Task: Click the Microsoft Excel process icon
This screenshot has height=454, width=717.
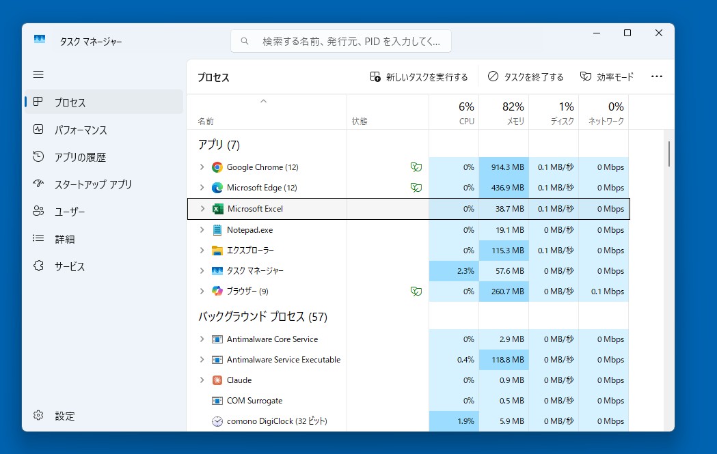Action: [x=217, y=209]
